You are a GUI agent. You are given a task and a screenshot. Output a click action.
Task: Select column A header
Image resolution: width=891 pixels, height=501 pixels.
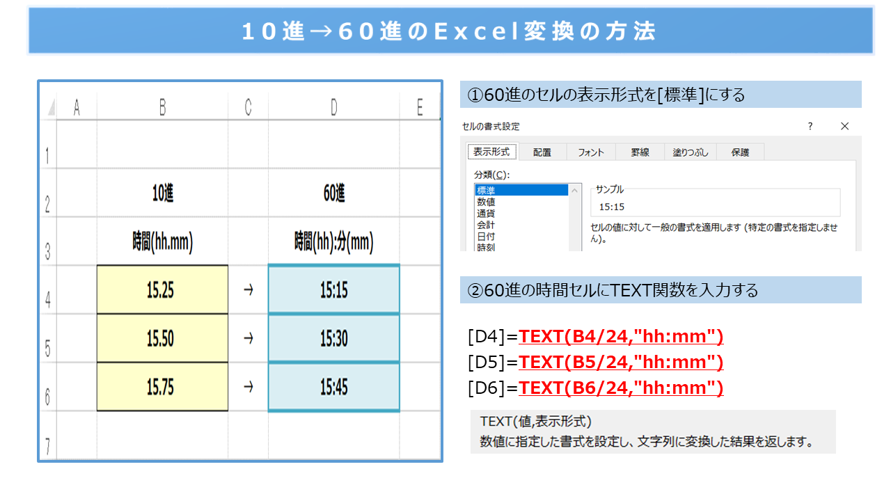tap(77, 106)
